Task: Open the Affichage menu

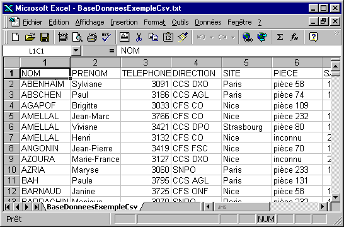Action: 89,22
